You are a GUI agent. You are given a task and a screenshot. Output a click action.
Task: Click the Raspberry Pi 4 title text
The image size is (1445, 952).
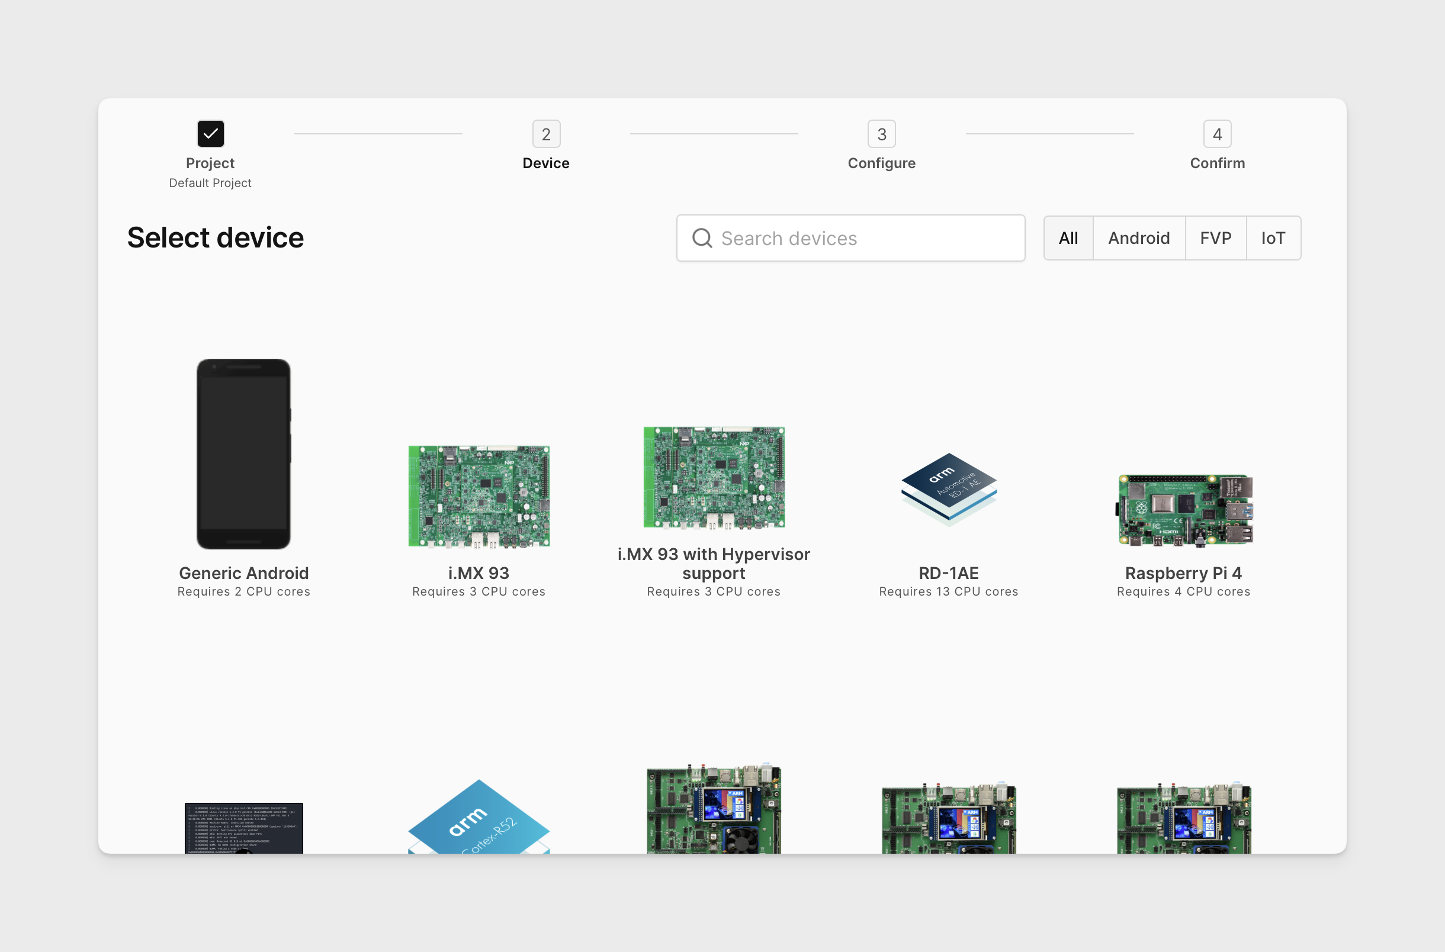point(1183,573)
